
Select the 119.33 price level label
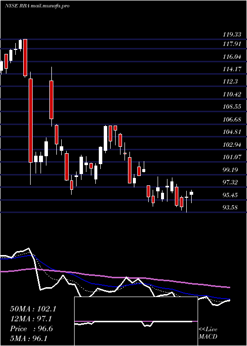coord(232,35)
